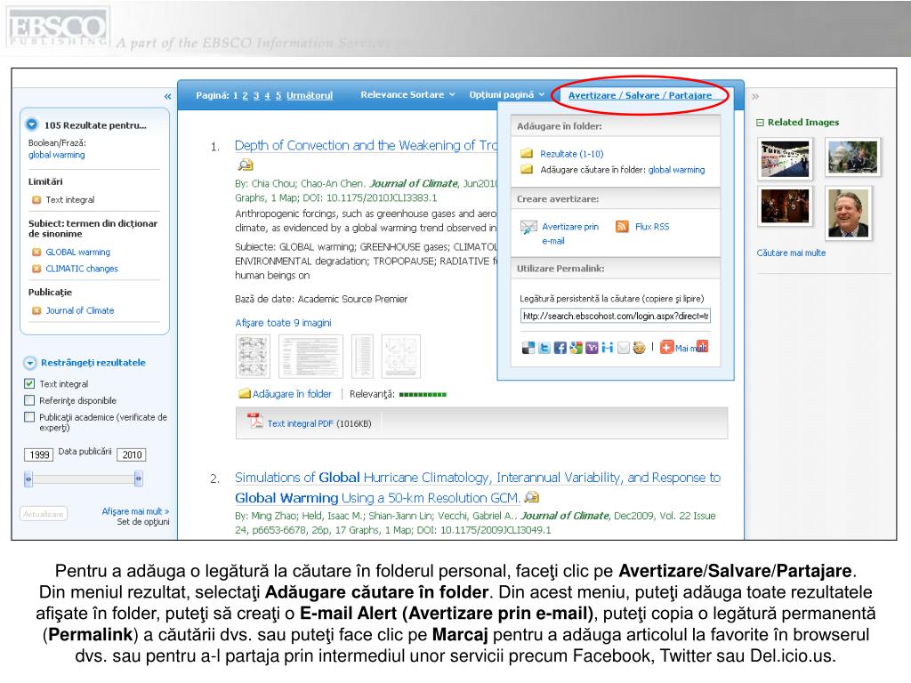This screenshot has height=683, width=911.
Task: Click the 2010 end year field
Action: [x=132, y=454]
